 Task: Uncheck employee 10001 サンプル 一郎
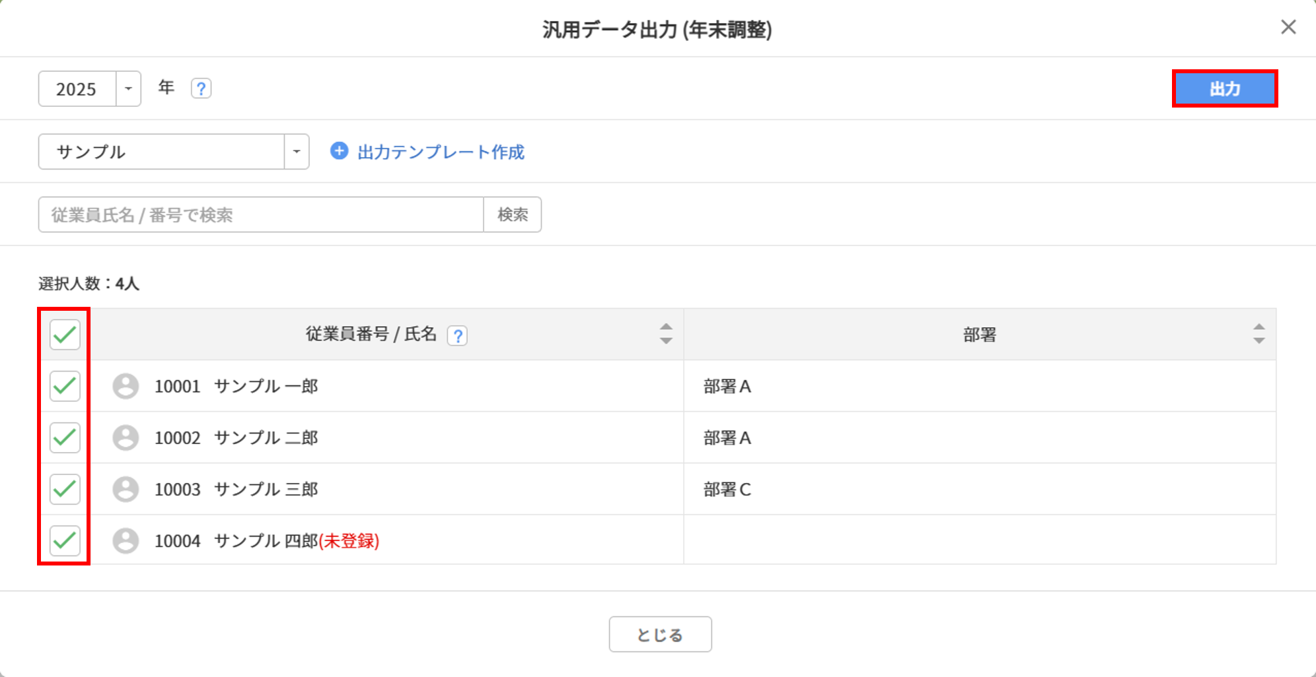(x=65, y=386)
